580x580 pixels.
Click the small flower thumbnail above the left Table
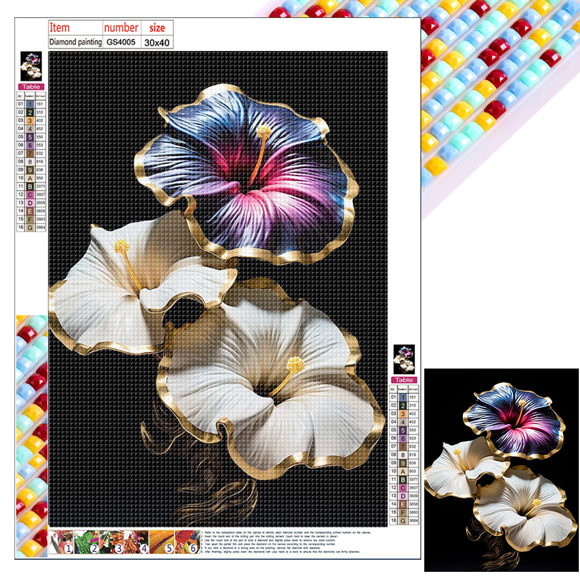tap(31, 66)
